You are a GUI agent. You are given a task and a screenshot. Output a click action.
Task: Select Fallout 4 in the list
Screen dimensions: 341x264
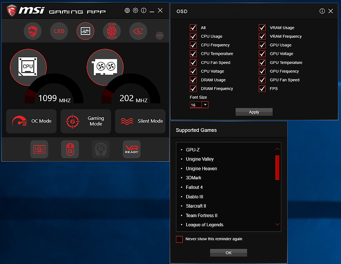point(194,187)
